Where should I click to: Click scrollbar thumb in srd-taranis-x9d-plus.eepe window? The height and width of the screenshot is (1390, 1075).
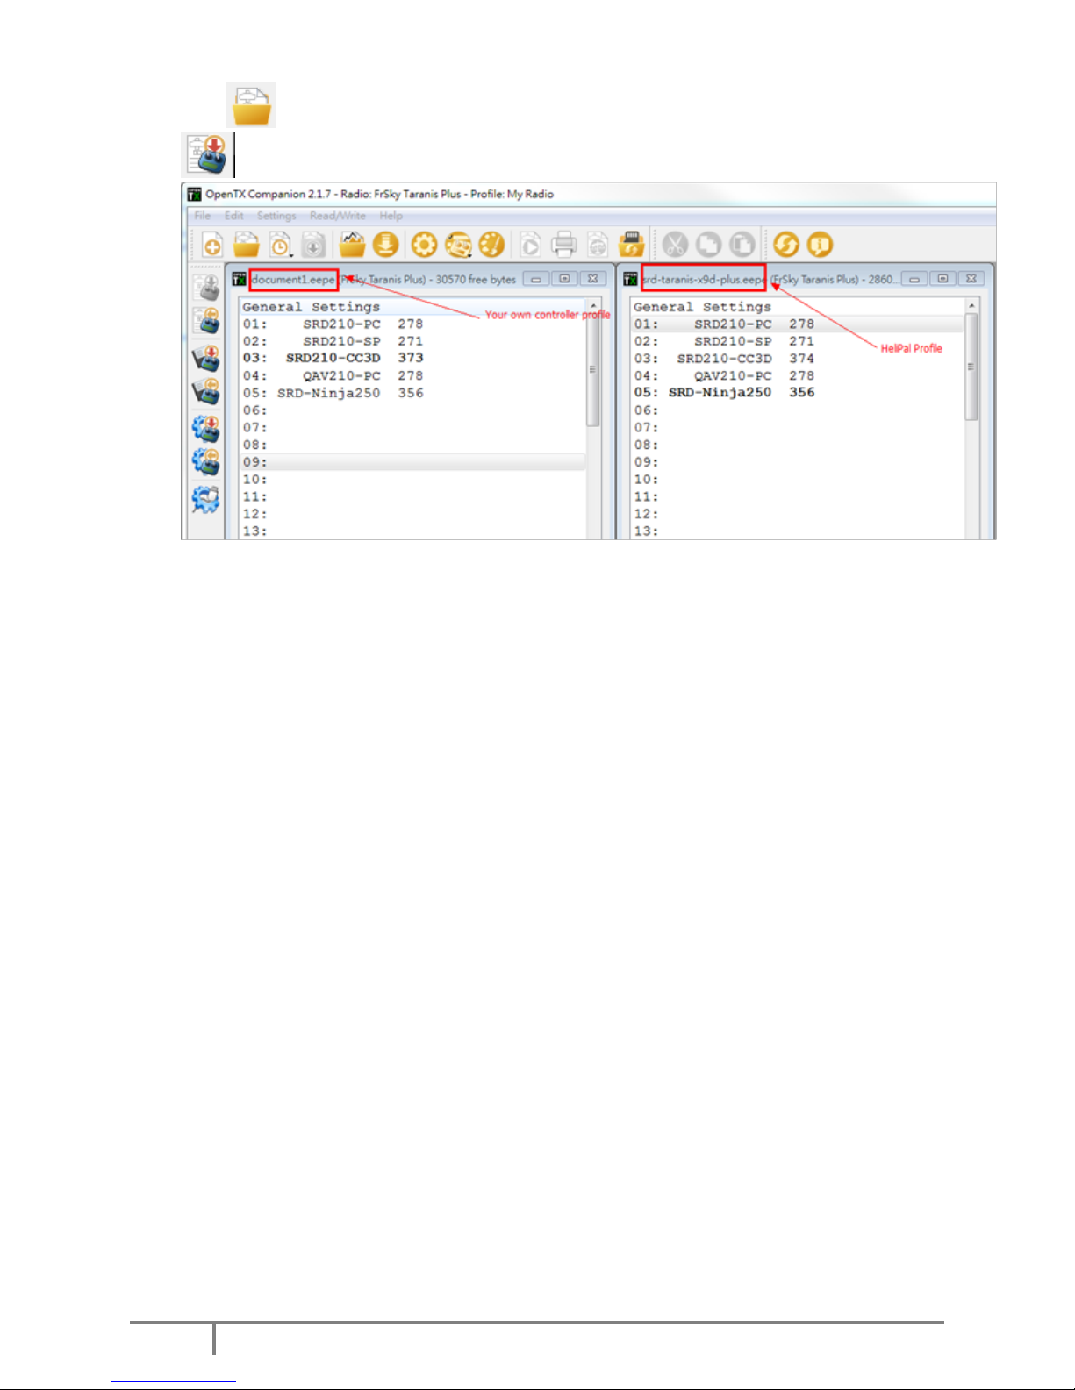point(971,367)
